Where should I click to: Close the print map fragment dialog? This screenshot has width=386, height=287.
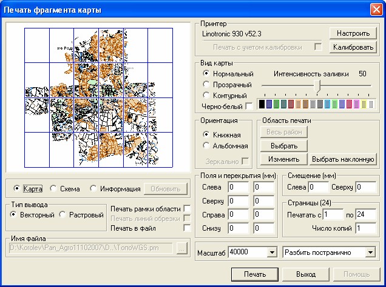[x=375, y=9]
